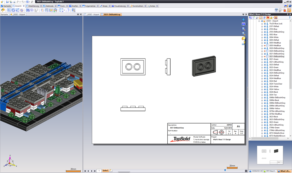Screen dimensions: 292x173
Task: Collapse the LEGO - Airport tree node
Action: [x=259, y=21]
